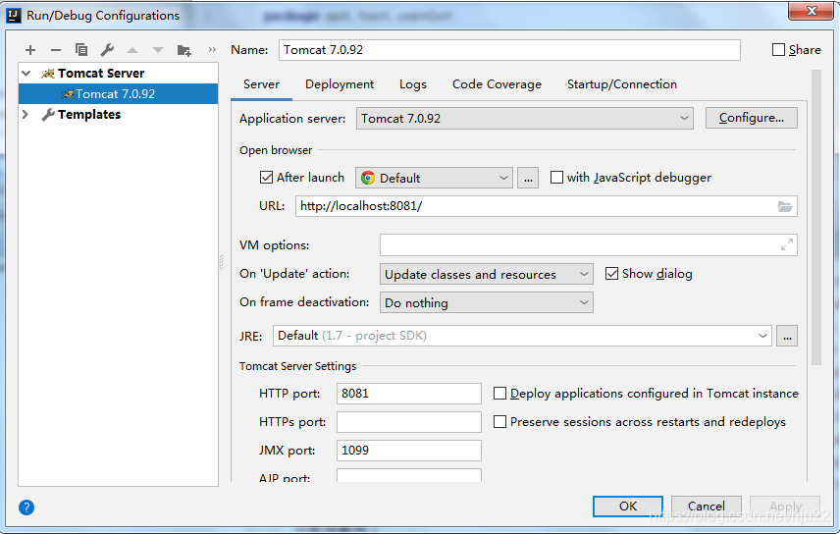Add a new configuration with plus icon
The image size is (840, 534).
click(30, 50)
